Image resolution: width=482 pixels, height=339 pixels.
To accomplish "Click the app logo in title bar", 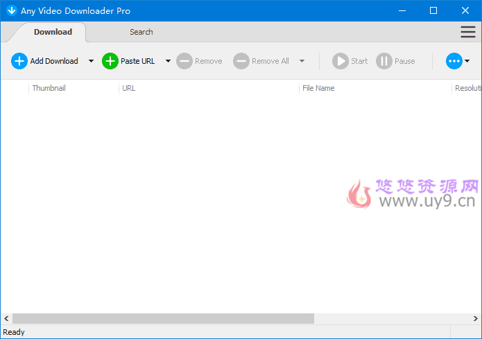I will coord(11,11).
